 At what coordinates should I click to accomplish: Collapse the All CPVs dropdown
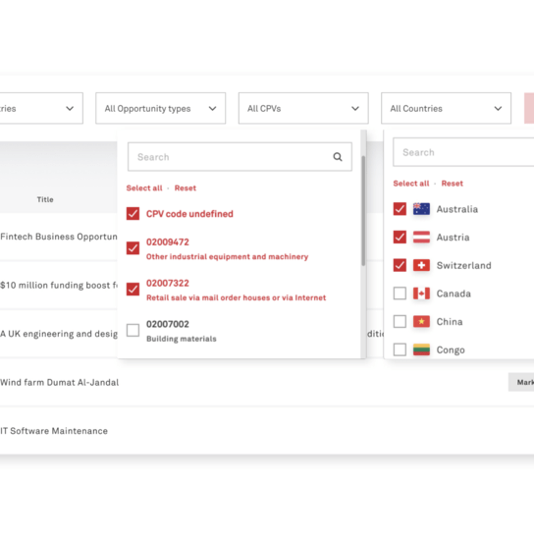click(303, 108)
